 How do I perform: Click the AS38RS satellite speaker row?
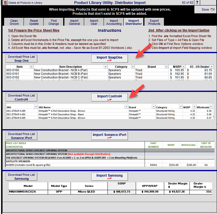(75, 165)
